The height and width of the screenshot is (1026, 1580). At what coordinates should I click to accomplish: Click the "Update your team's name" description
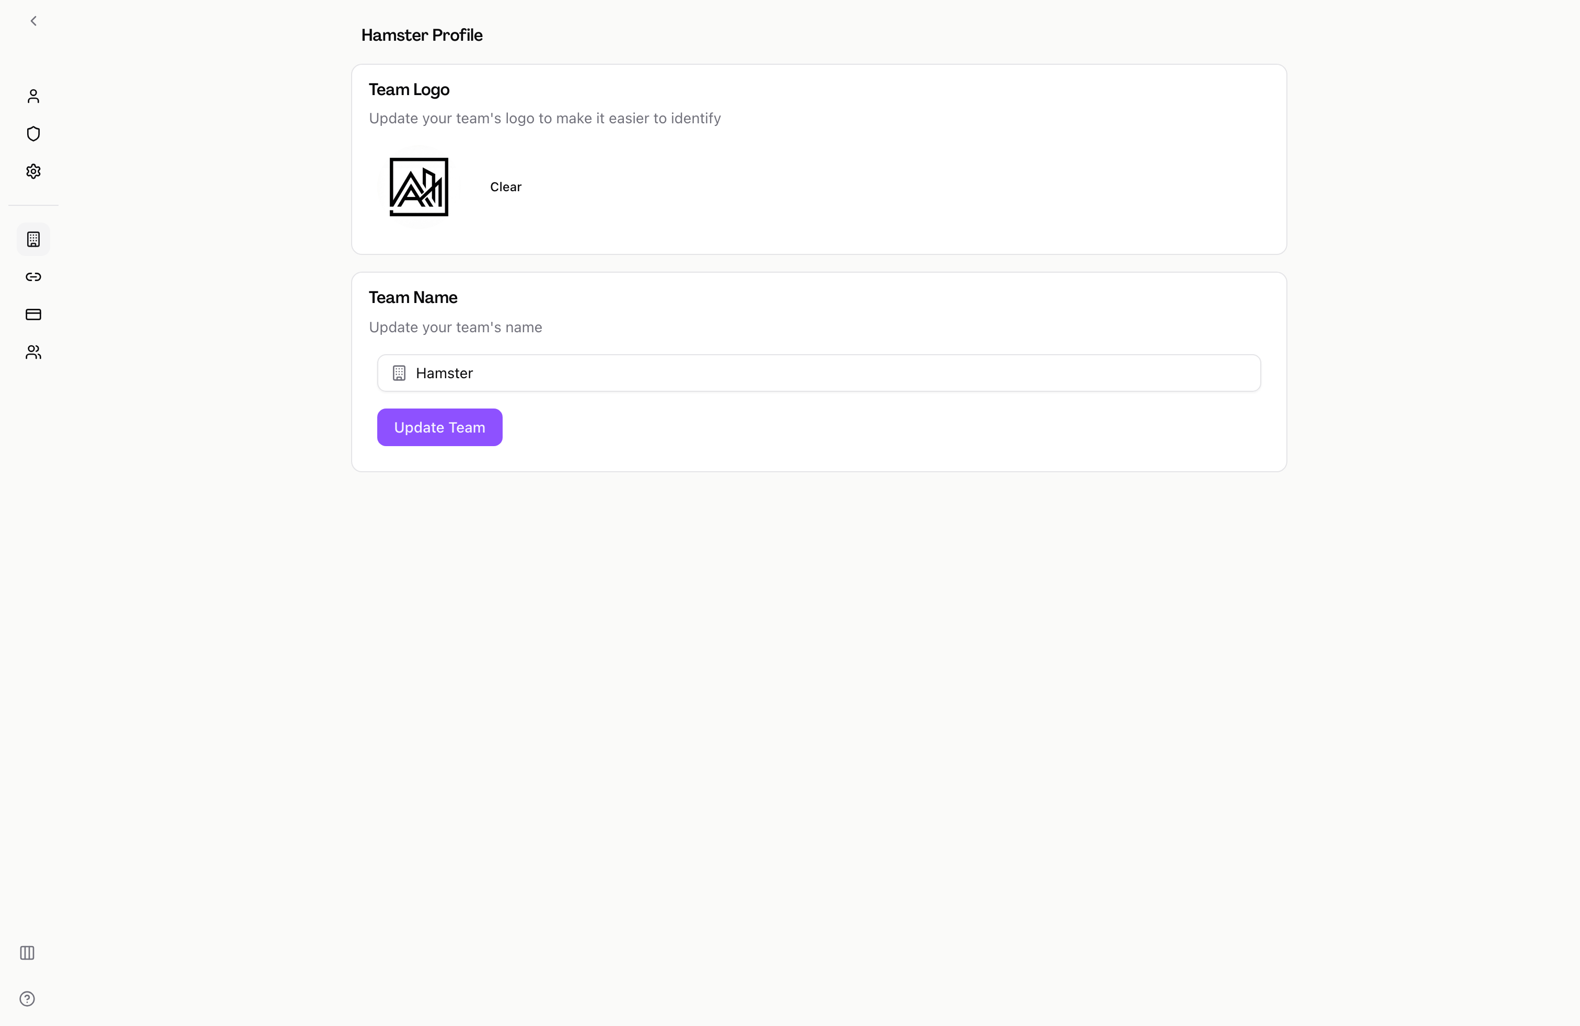pyautogui.click(x=456, y=327)
